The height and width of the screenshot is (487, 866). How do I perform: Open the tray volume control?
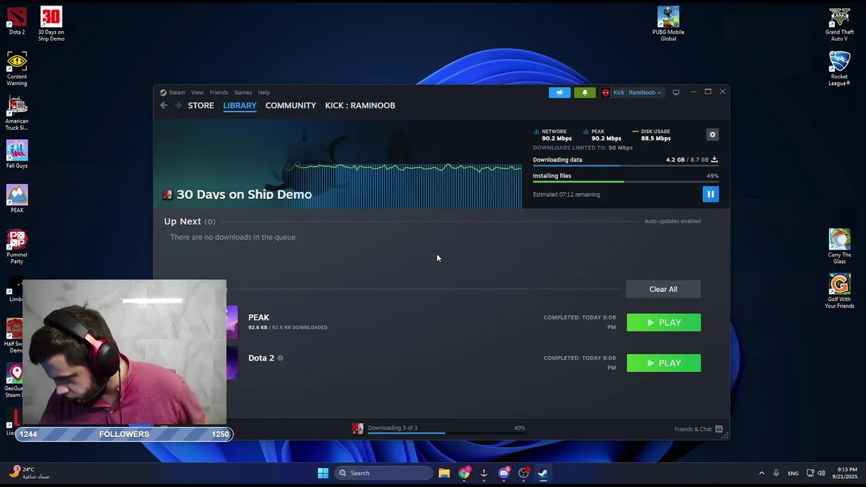click(x=821, y=473)
